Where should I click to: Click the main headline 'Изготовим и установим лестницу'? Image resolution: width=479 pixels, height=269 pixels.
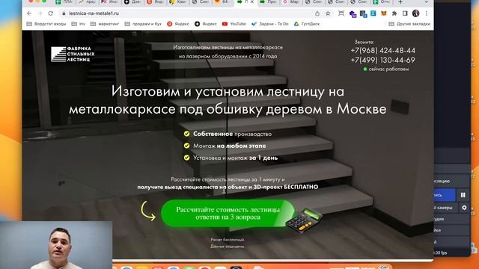228,100
